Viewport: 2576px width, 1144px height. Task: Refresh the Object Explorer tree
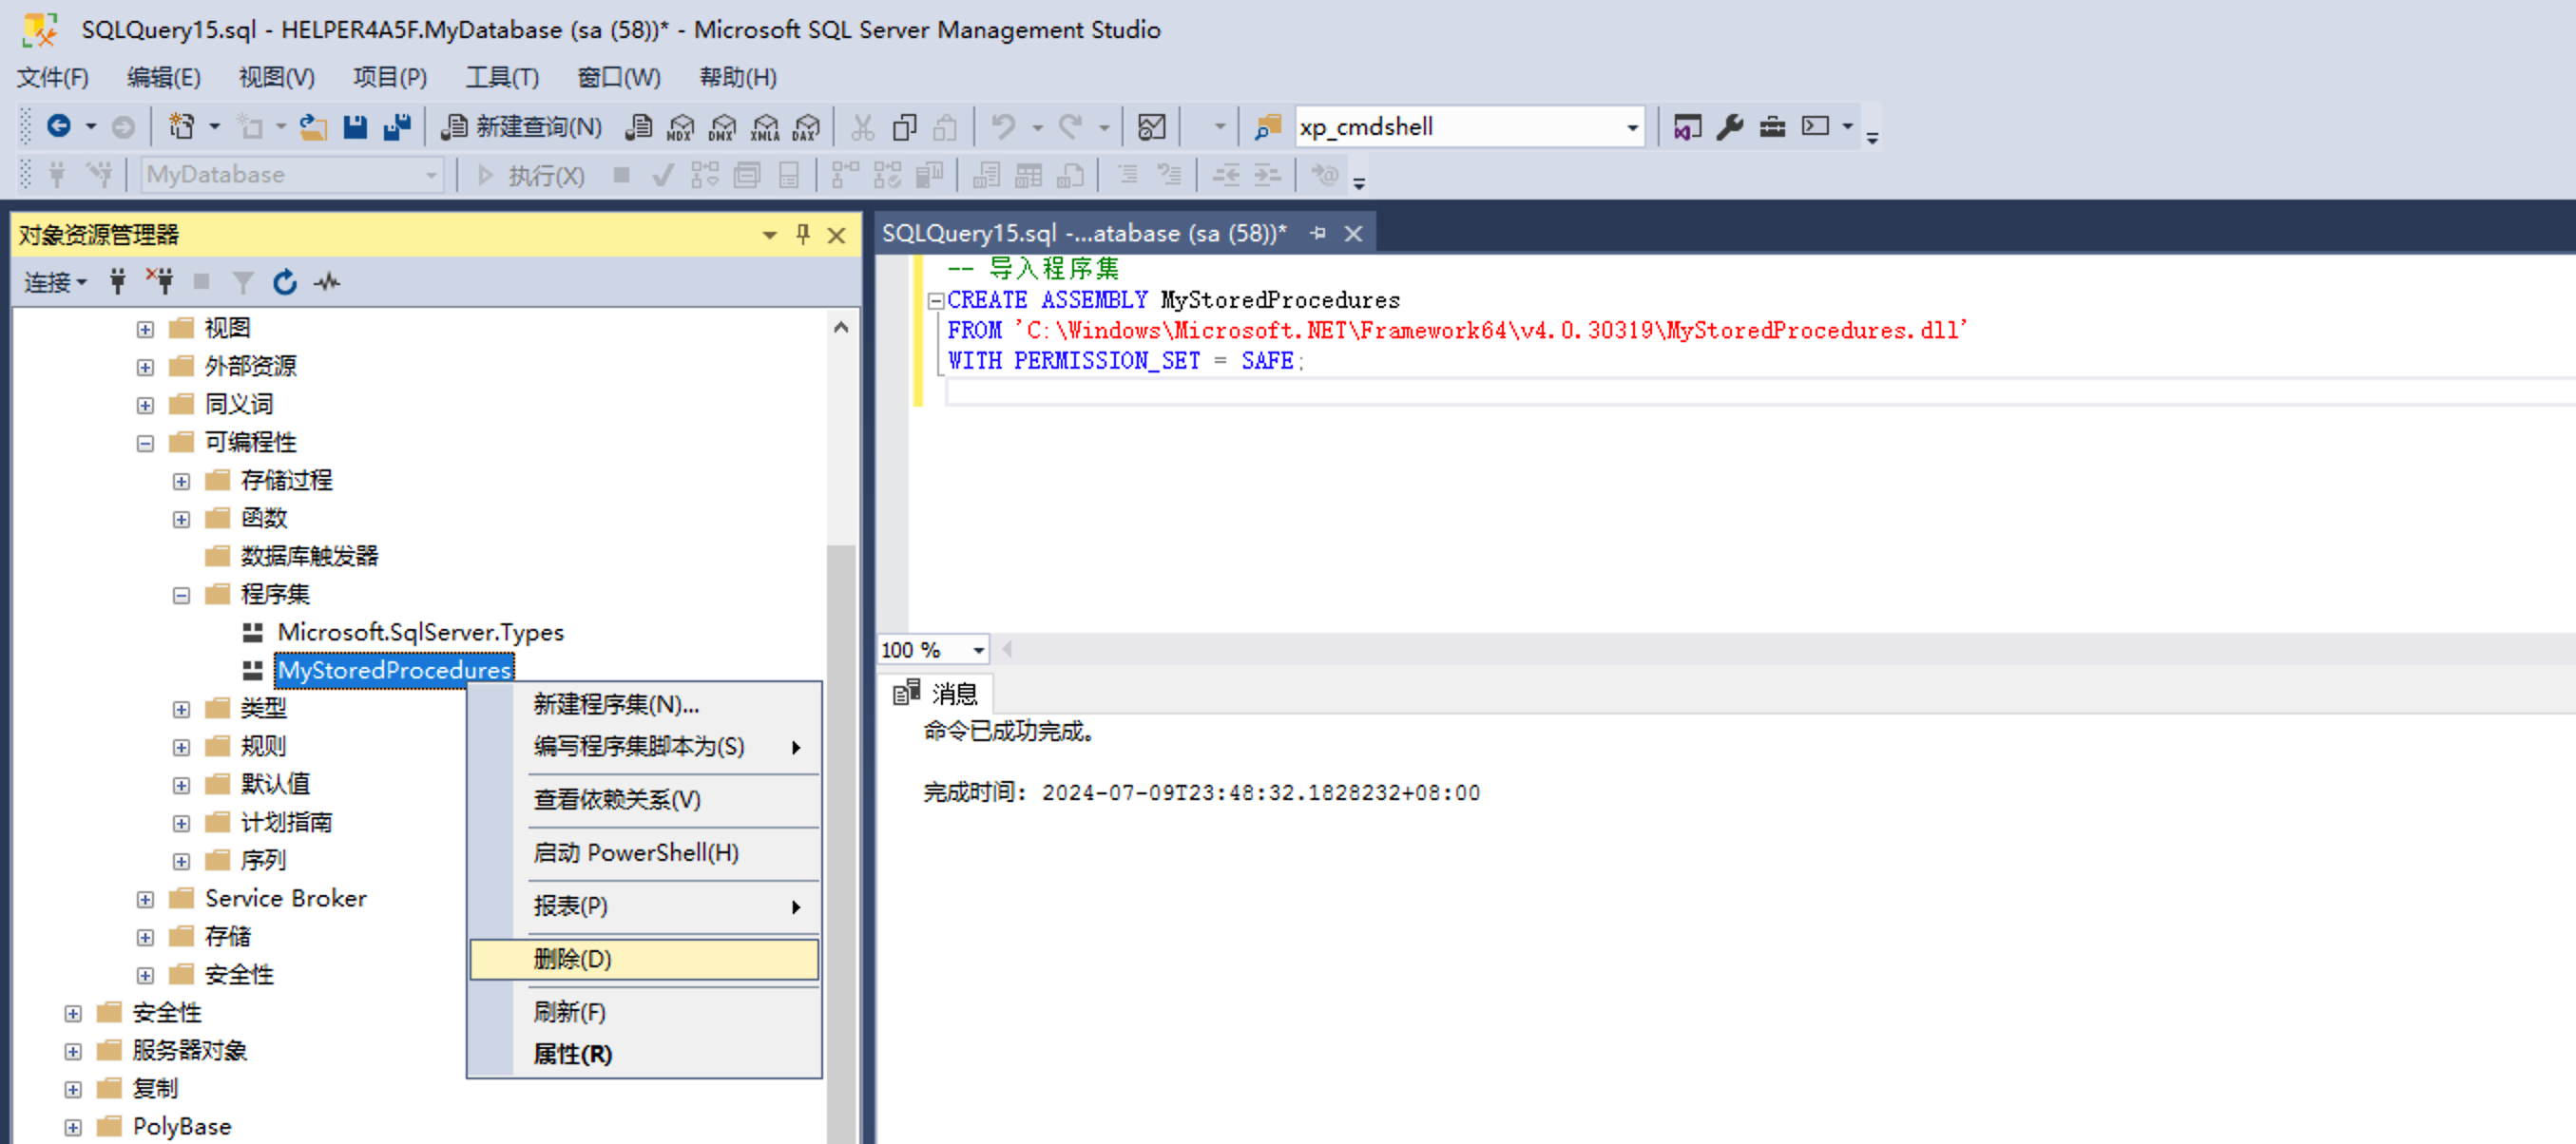click(285, 283)
